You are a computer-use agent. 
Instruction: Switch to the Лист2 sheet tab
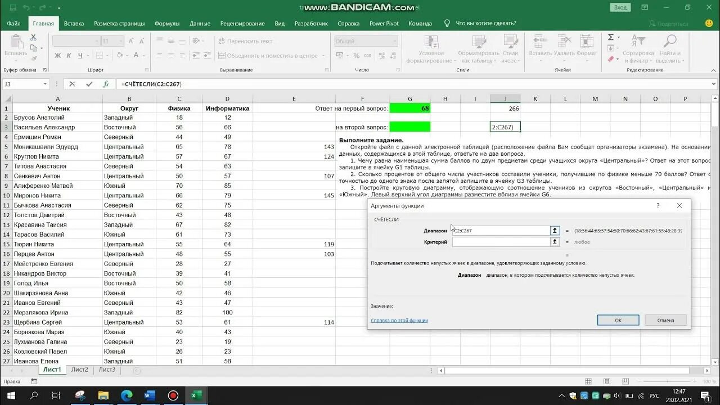coord(79,370)
